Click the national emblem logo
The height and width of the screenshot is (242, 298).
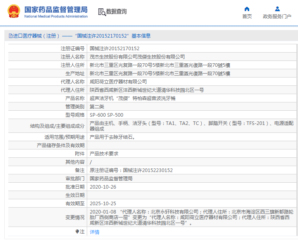click(14, 11)
